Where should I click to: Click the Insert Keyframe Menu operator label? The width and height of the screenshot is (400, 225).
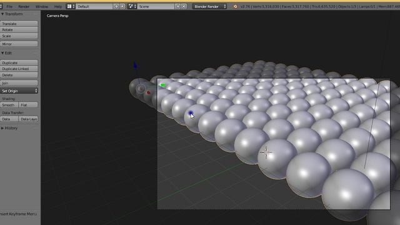coord(18,214)
